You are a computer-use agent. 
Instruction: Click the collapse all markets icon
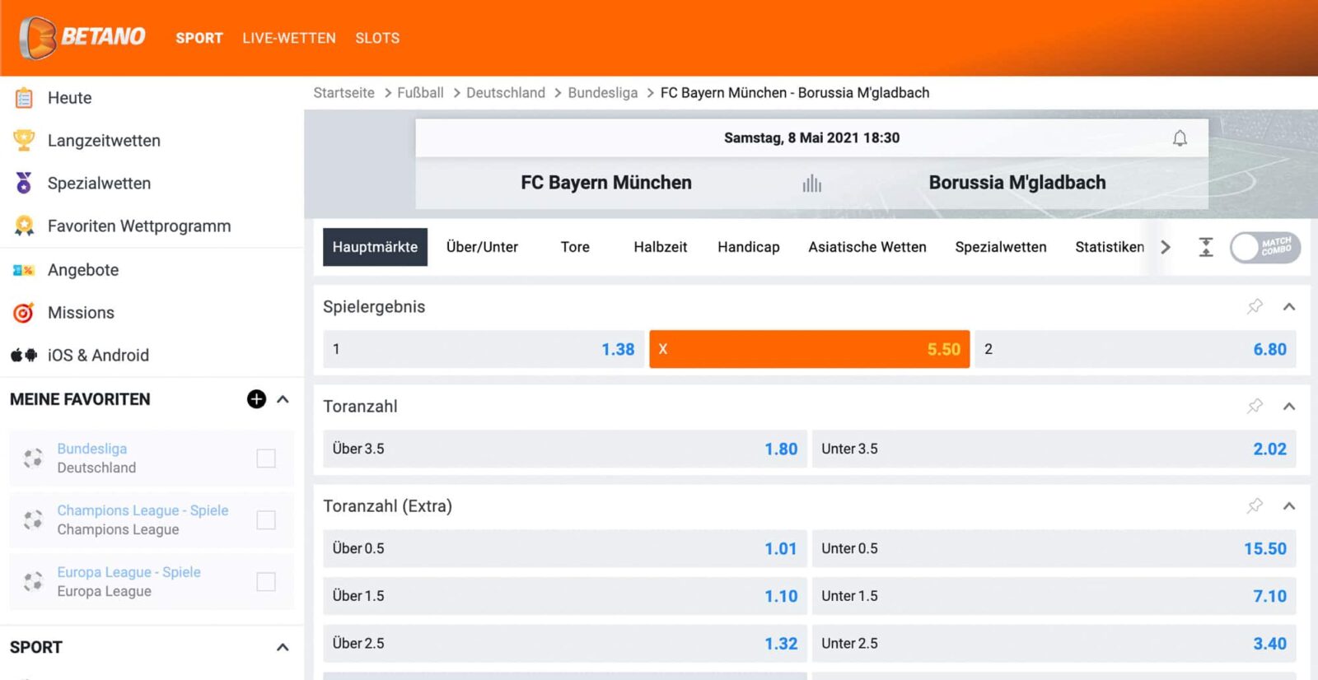coord(1206,247)
